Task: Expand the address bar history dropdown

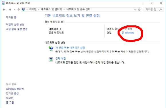Action: 135,10
